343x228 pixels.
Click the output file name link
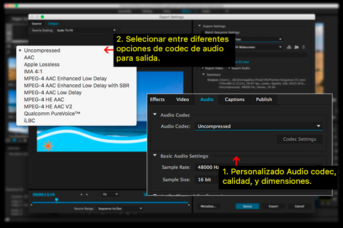point(242,62)
